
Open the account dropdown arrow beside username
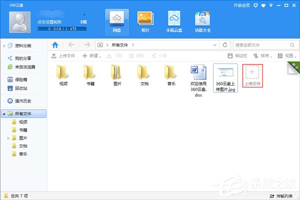pyautogui.click(x=84, y=15)
